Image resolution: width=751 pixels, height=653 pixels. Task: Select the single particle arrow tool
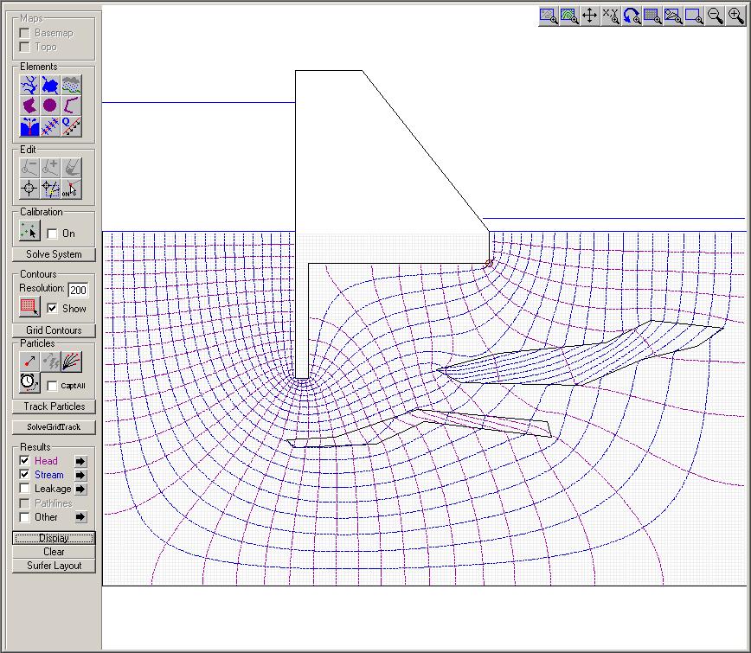[29, 362]
